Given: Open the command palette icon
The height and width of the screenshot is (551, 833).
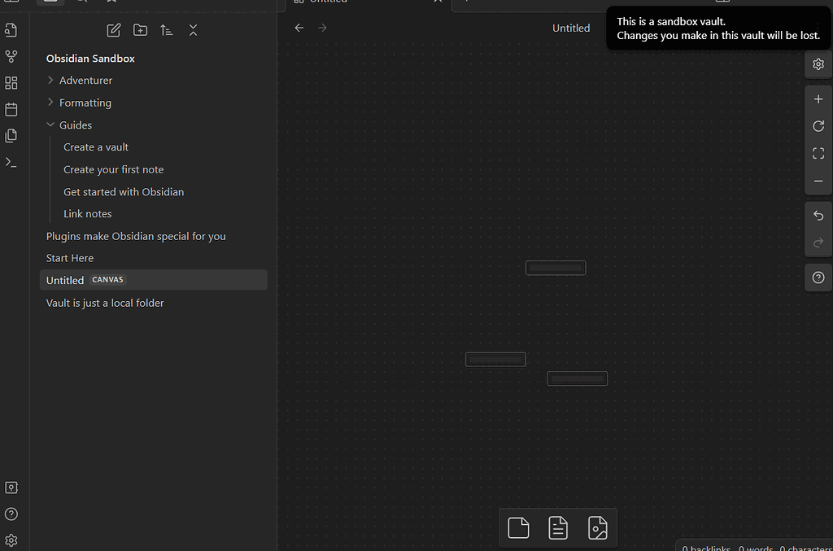Looking at the screenshot, I should coord(11,162).
